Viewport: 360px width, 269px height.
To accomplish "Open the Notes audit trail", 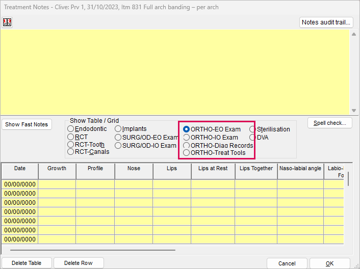I will [x=326, y=22].
